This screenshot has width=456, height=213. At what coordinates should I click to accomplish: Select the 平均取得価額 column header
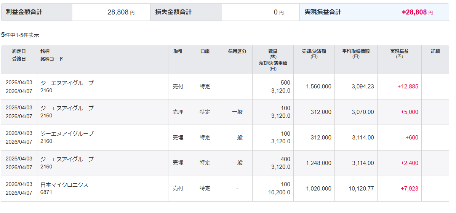(356, 53)
